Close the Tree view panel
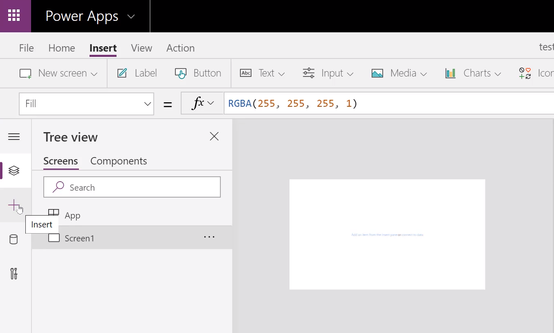This screenshot has width=554, height=333. [x=214, y=137]
